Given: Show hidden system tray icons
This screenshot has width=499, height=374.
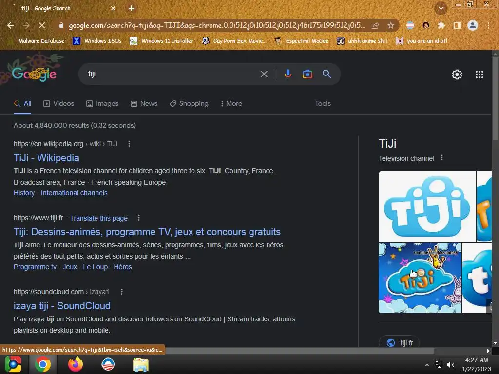Looking at the screenshot, I should point(427,365).
